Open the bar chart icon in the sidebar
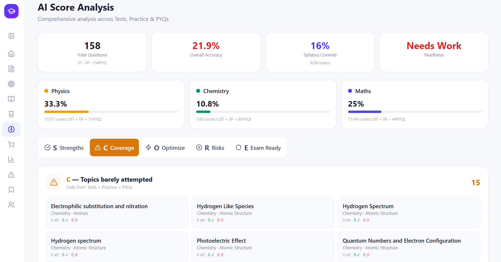Viewport: 501px width, 262px height. (11, 160)
